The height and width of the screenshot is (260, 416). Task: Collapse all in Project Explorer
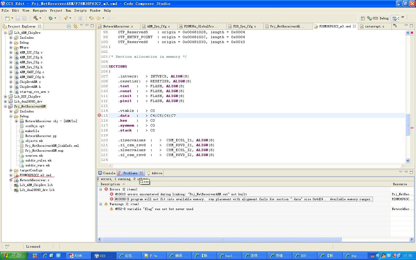point(69,26)
